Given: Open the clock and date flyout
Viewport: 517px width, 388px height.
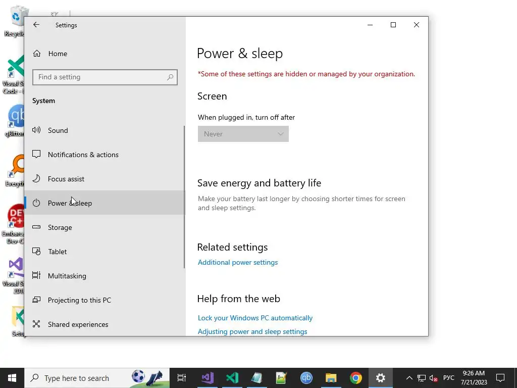Looking at the screenshot, I should pyautogui.click(x=474, y=378).
